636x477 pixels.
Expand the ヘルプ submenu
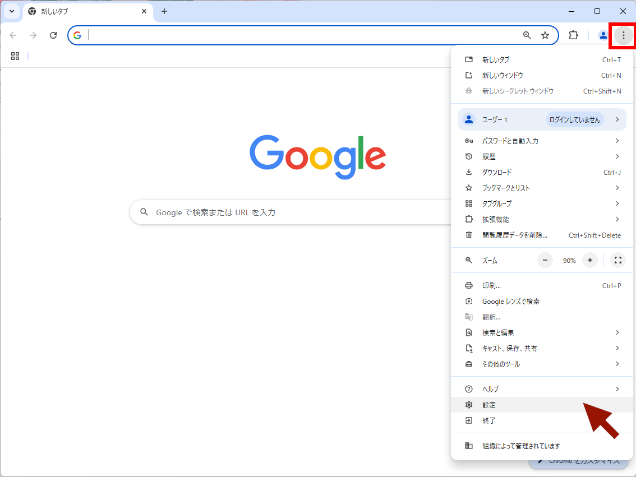coord(542,389)
